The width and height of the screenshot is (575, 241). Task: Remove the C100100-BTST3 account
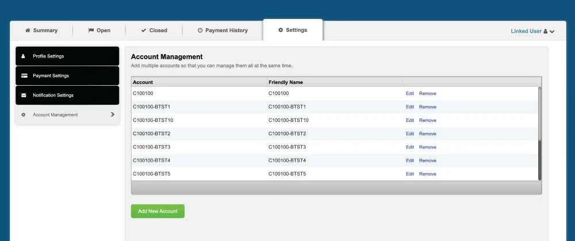pyautogui.click(x=428, y=147)
